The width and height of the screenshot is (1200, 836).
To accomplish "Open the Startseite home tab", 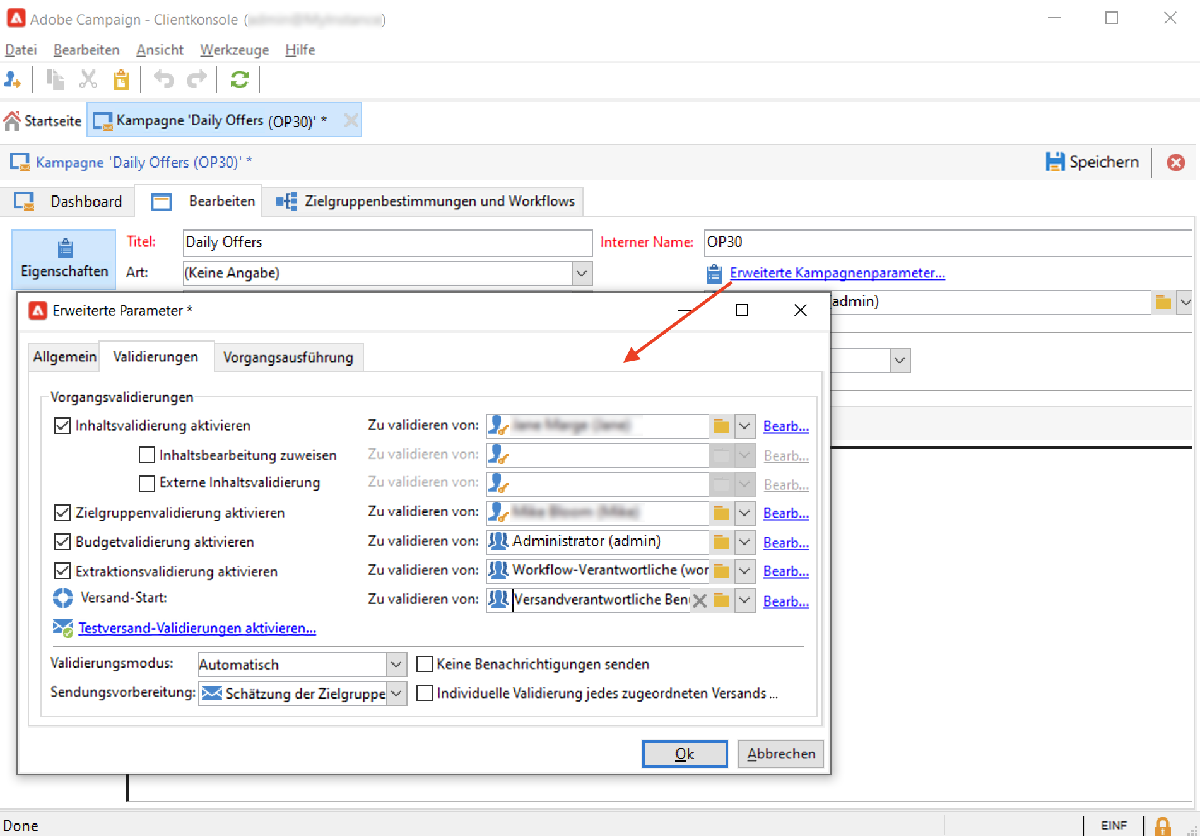I will (x=43, y=120).
